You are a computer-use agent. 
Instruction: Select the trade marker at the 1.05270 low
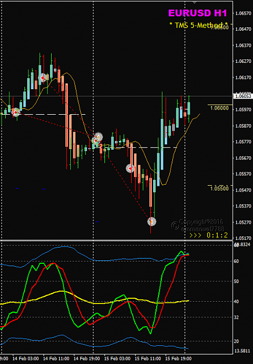pos(151,222)
